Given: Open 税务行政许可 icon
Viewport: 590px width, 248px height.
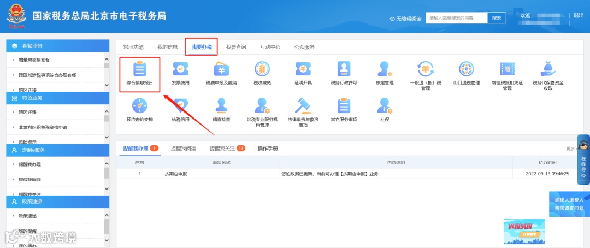Looking at the screenshot, I should click(x=344, y=69).
